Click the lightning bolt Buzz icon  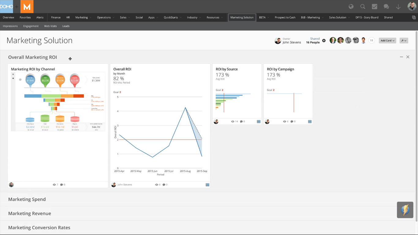click(x=405, y=210)
